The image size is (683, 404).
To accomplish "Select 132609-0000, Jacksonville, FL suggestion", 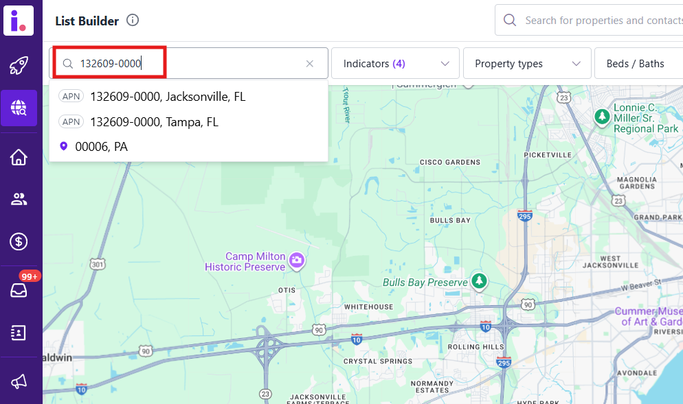I will tap(168, 97).
